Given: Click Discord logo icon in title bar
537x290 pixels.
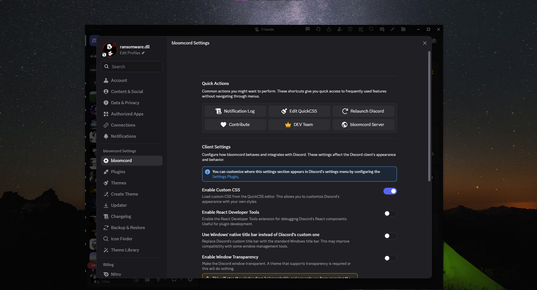Looking at the screenshot, I should click(382, 29).
